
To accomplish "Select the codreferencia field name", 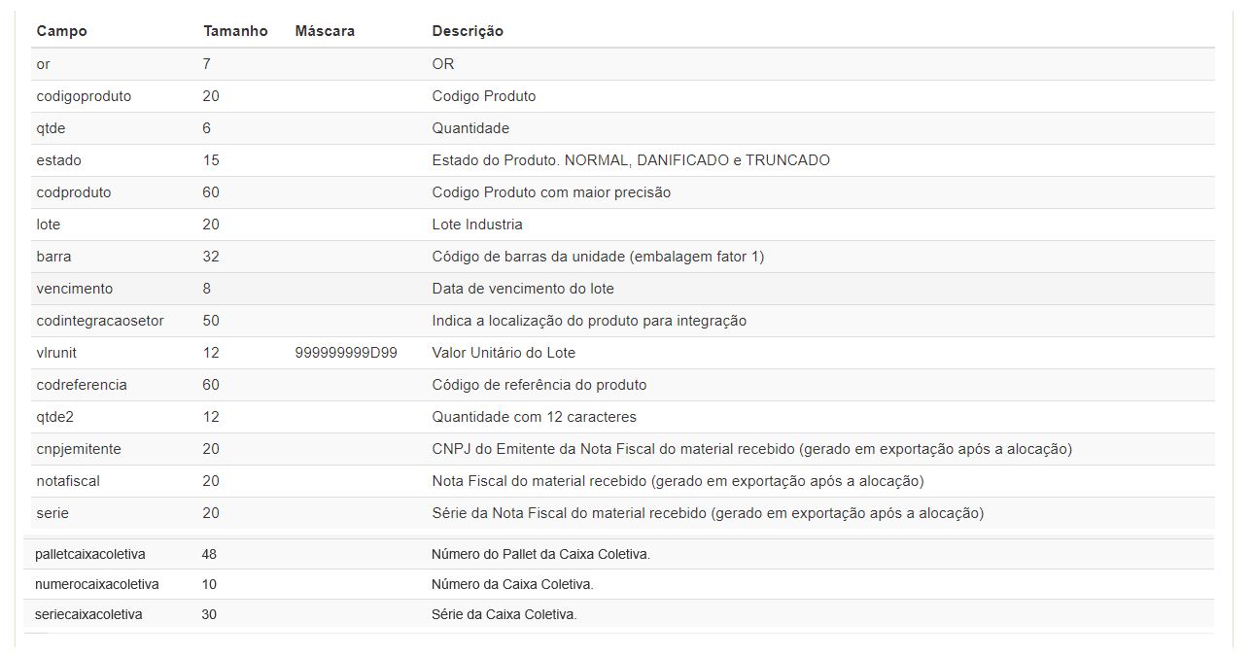I will 82,385.
